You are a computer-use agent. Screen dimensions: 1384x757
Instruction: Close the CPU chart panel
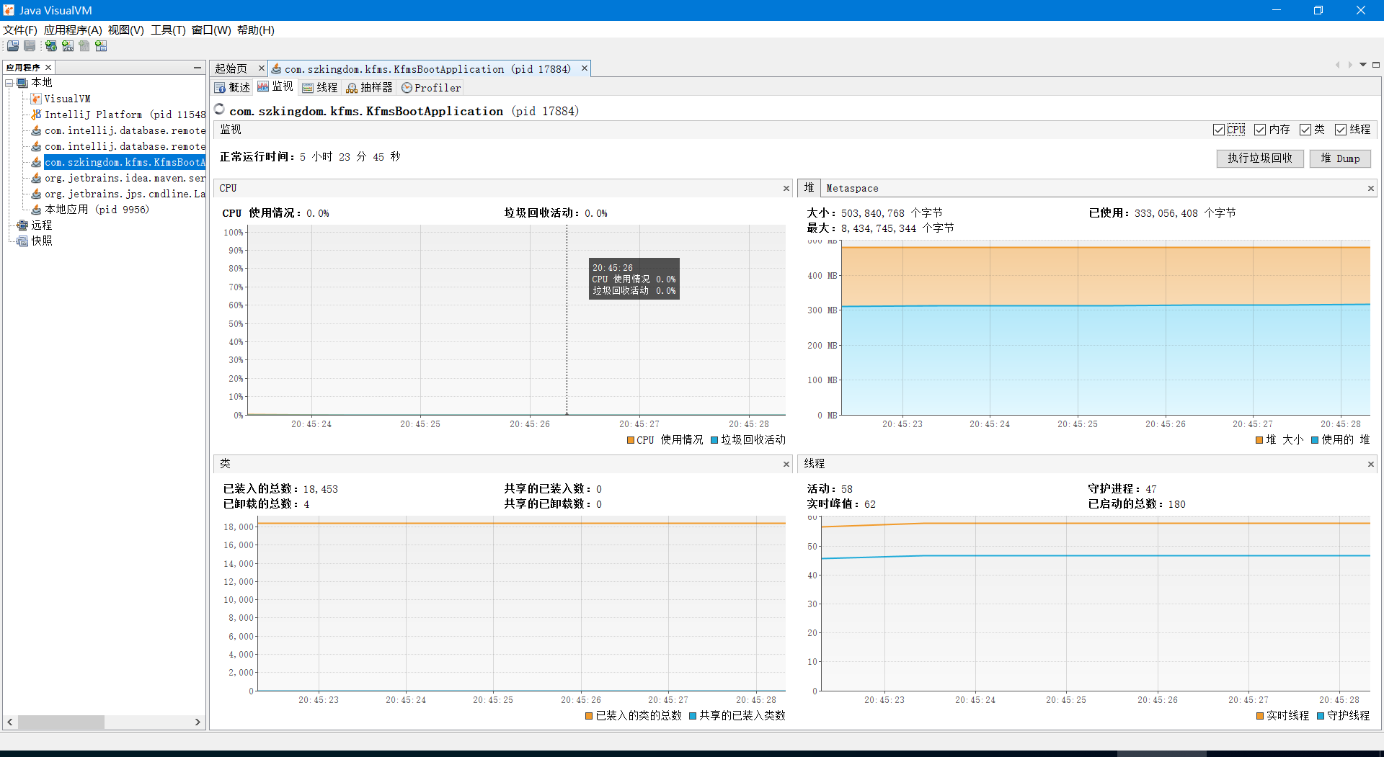click(x=786, y=189)
